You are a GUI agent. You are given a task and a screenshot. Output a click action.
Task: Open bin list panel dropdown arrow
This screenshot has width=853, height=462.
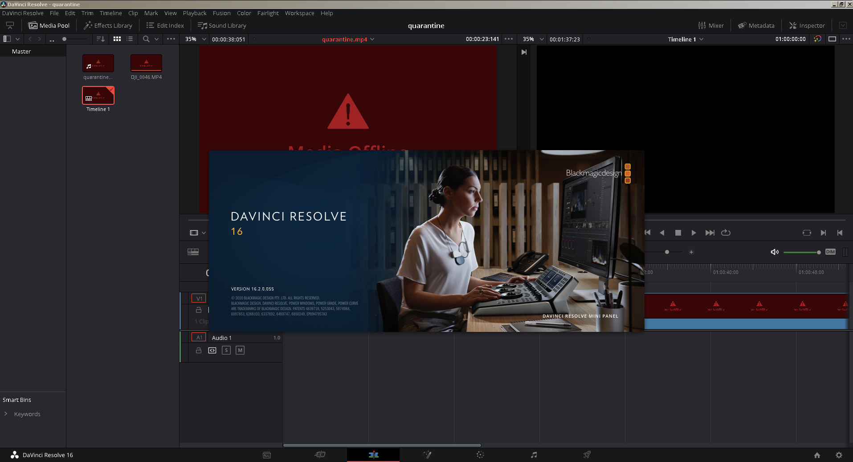click(18, 39)
